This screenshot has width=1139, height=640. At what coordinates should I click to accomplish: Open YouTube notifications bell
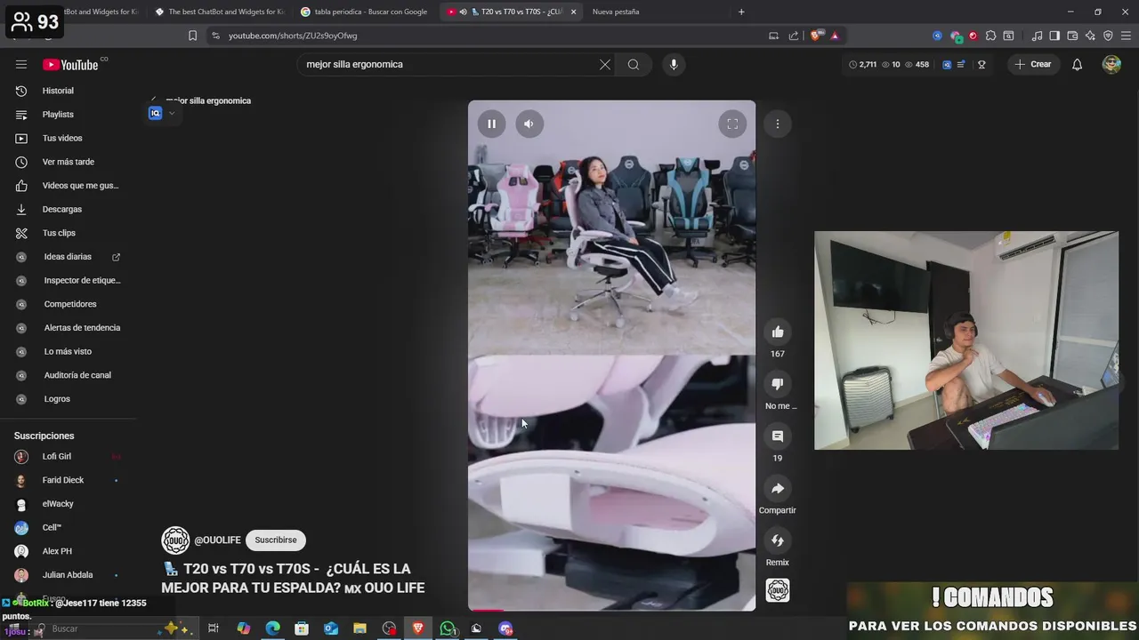click(1077, 64)
